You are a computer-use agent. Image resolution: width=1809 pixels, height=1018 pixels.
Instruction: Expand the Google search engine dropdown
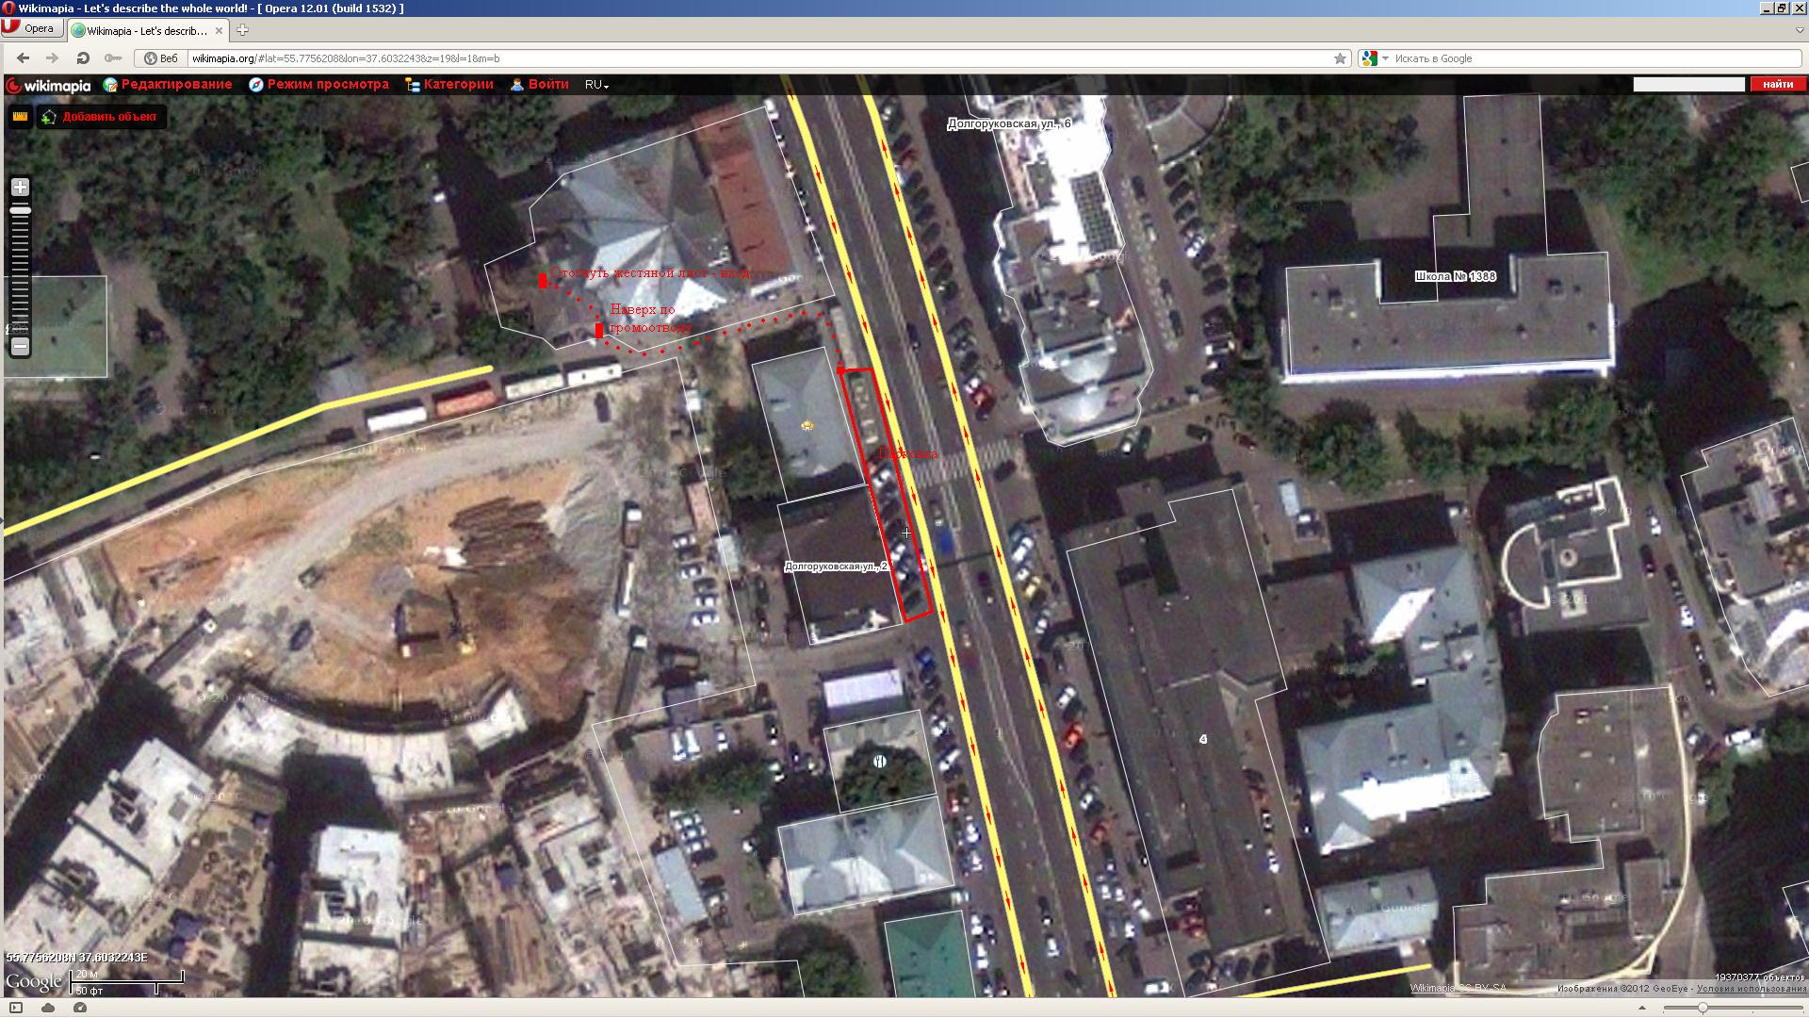click(x=1385, y=58)
